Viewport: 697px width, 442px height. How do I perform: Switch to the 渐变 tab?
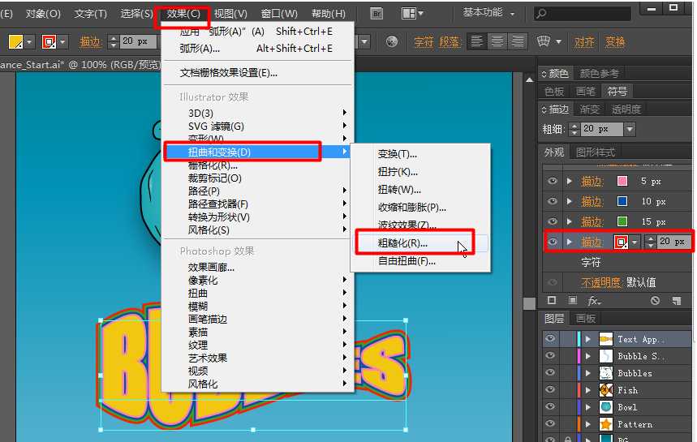click(590, 109)
